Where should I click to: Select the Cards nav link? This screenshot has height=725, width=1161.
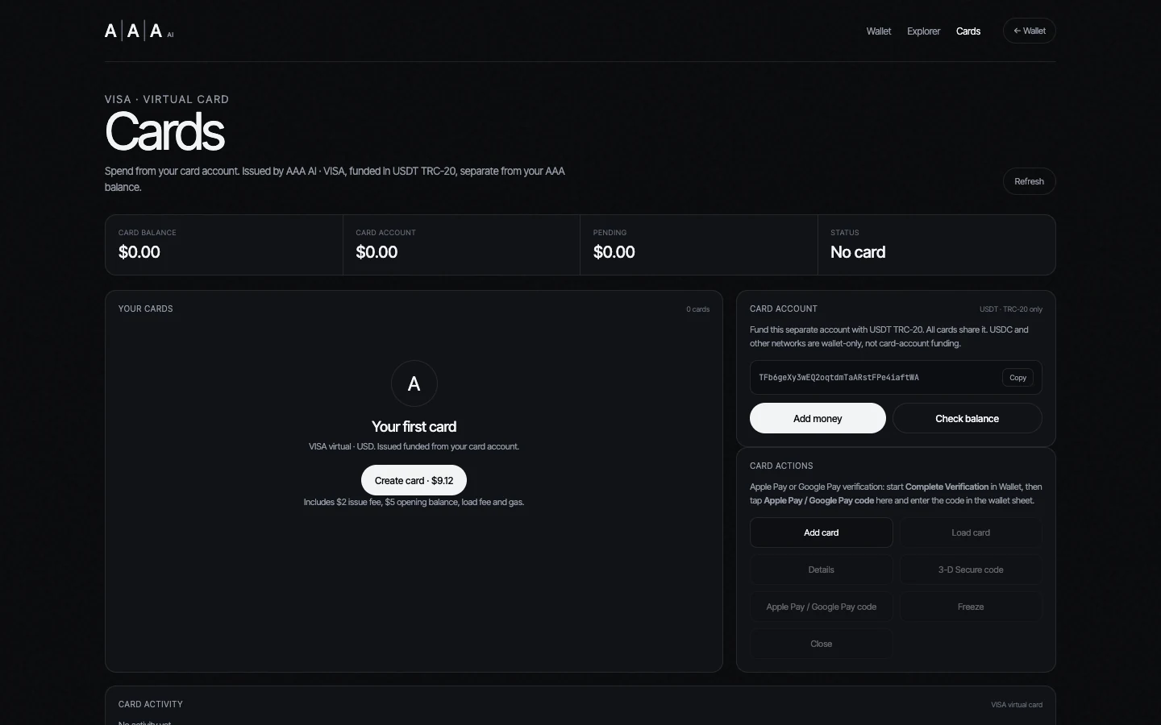[968, 31]
